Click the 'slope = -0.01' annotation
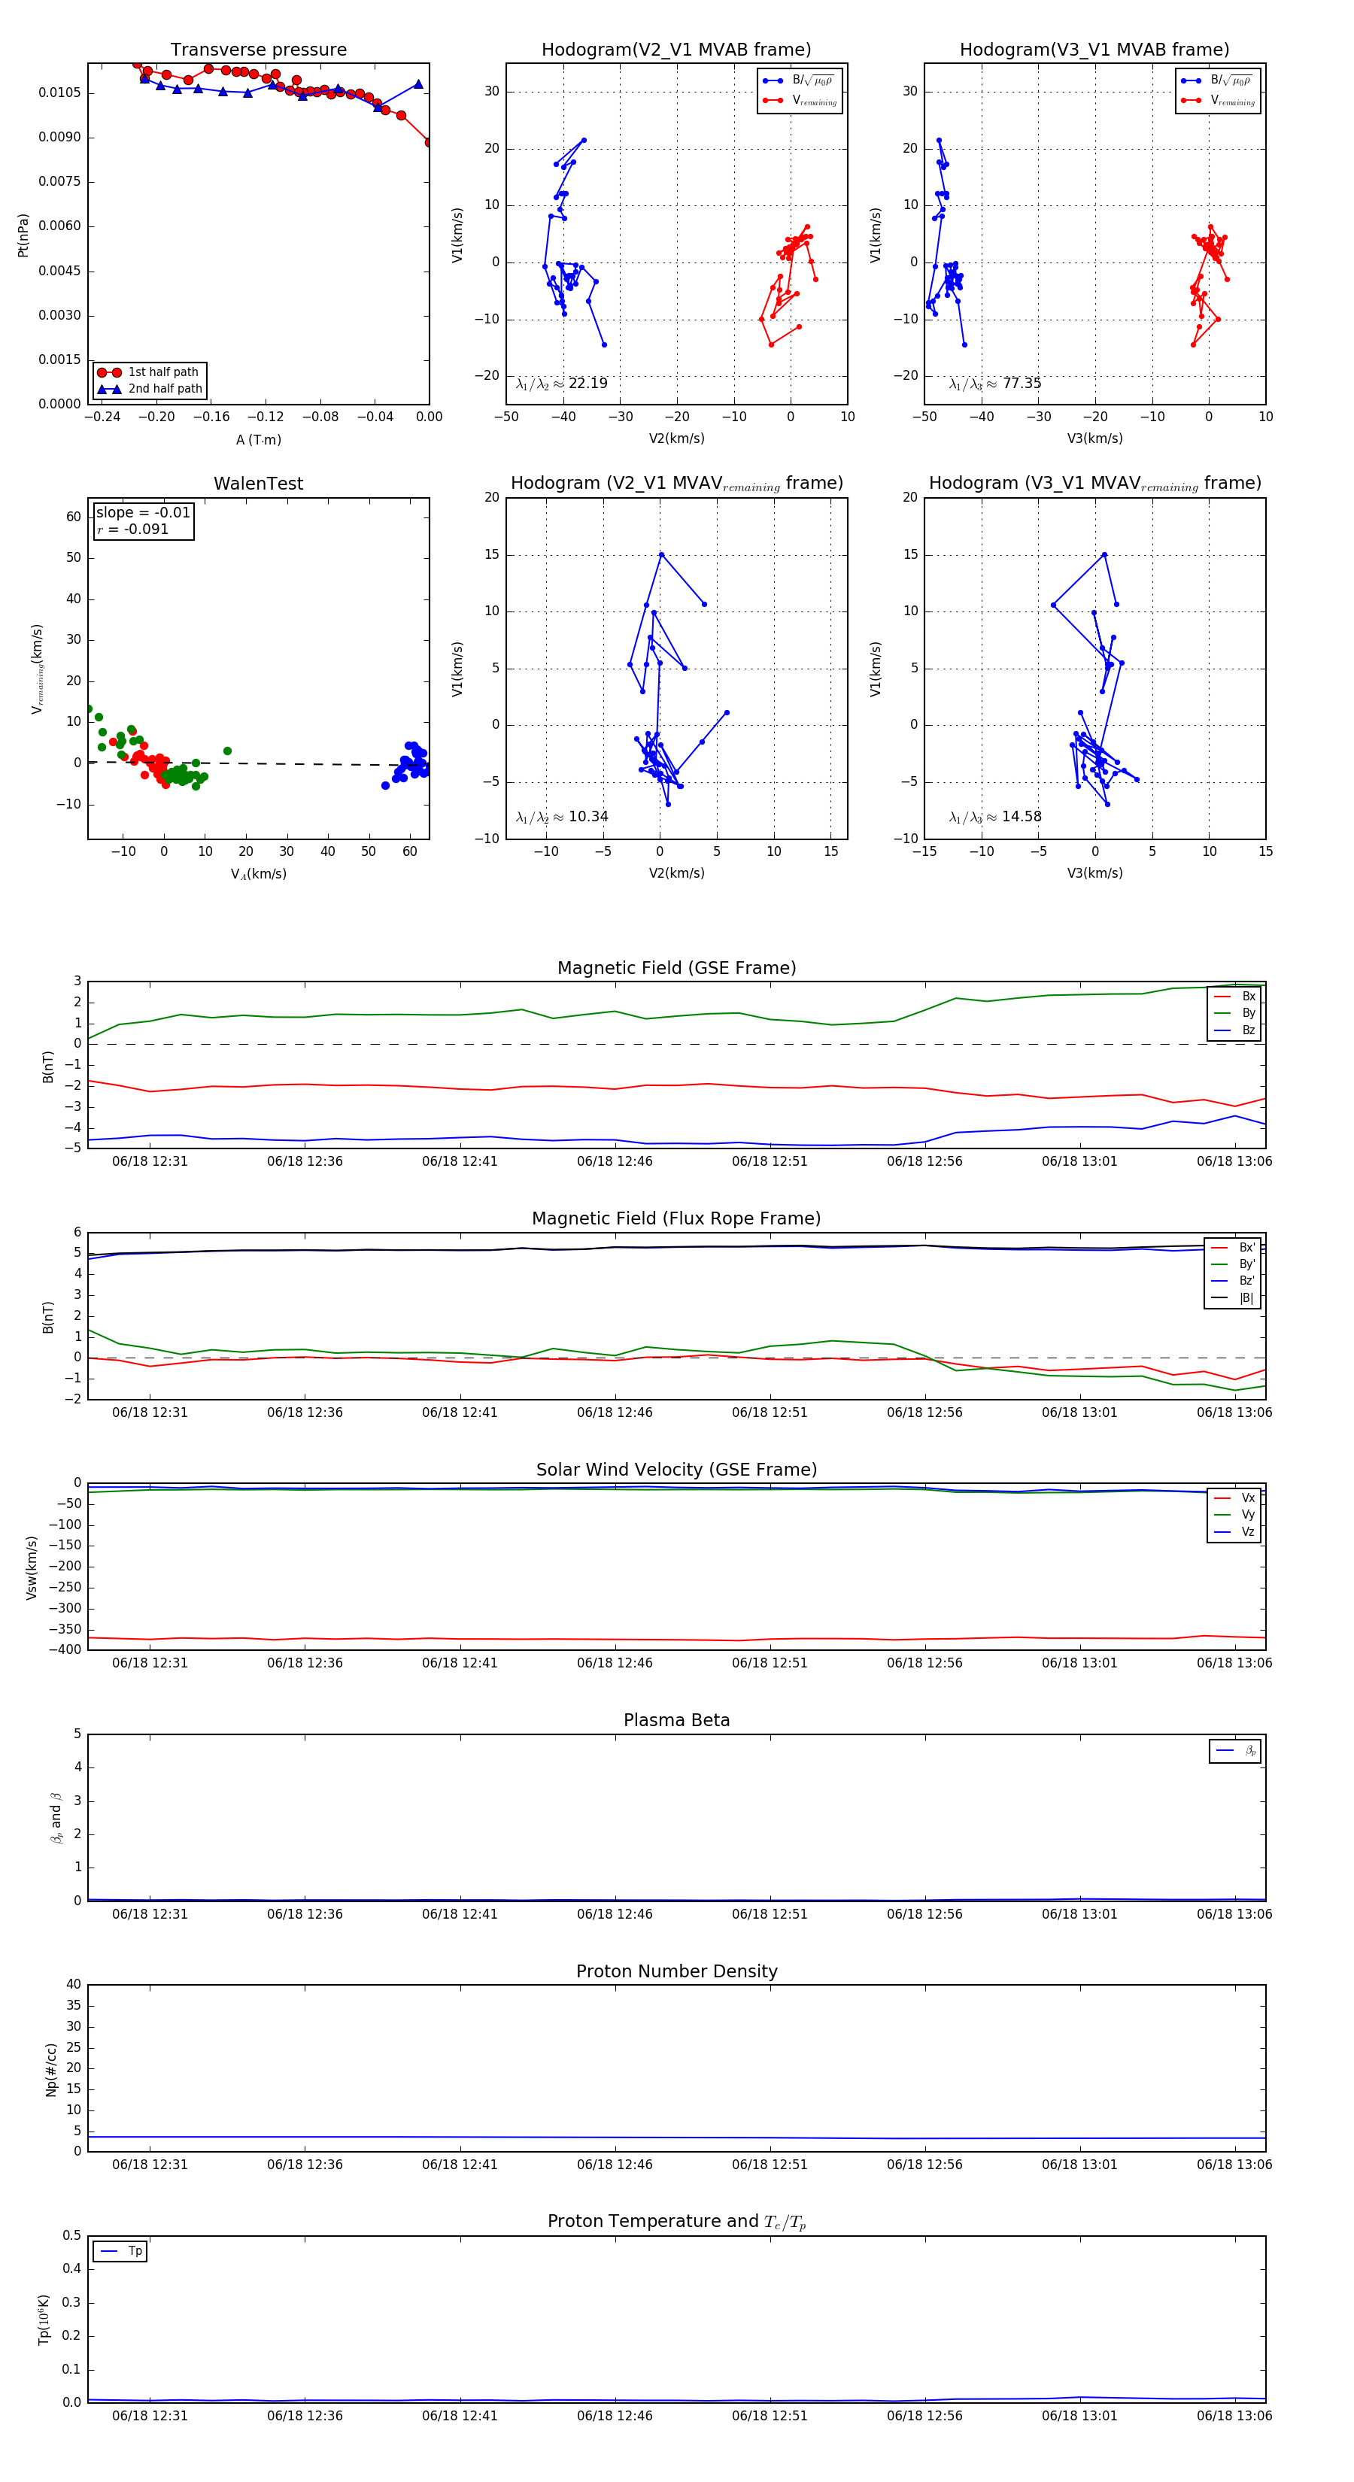Screen dimensions: 1354x2482 [x=144, y=513]
